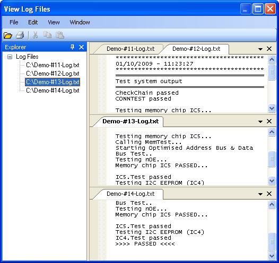Click the Cut scissors toolbar icon
This screenshot has height=263, width=279.
tap(35, 35)
